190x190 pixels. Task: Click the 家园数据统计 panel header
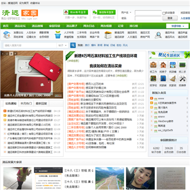(x=168, y=140)
